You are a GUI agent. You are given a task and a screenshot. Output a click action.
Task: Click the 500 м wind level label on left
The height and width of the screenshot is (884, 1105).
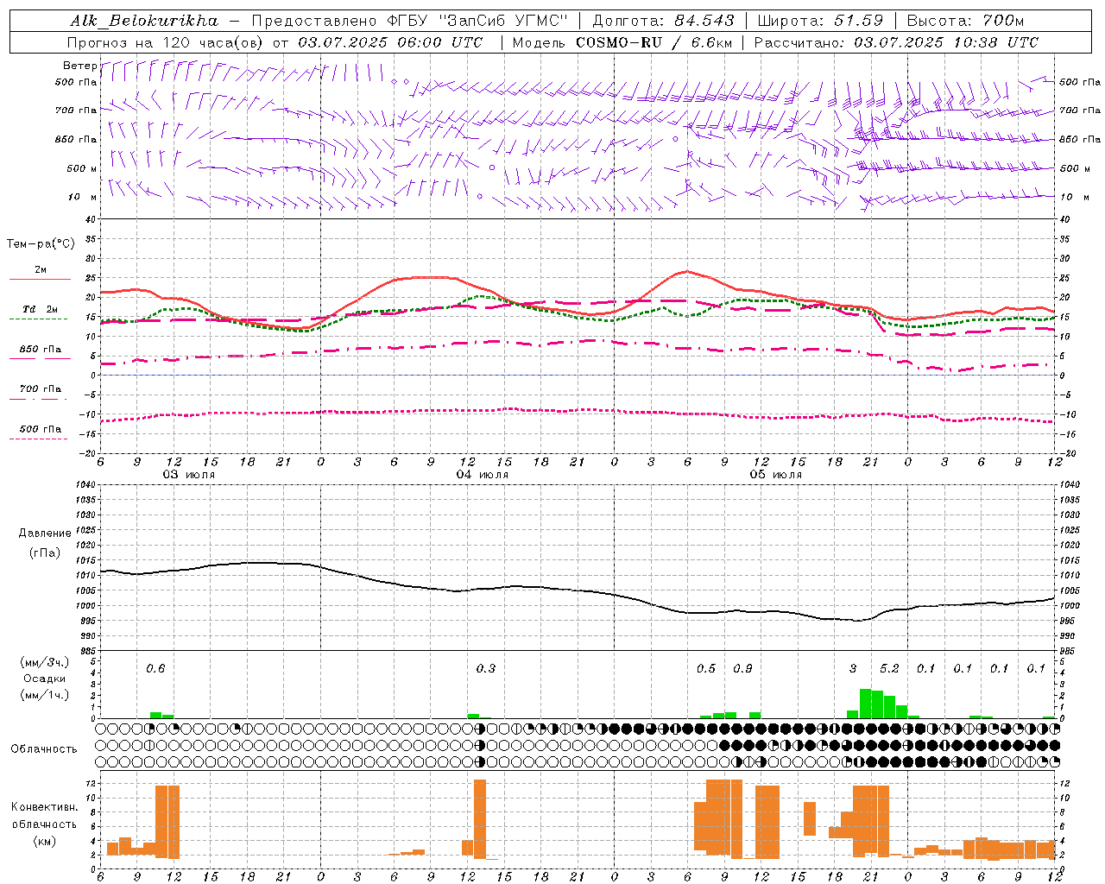(82, 168)
